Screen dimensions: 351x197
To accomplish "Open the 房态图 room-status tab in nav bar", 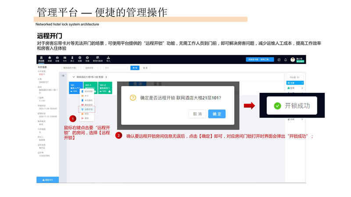I will click(x=41, y=59).
